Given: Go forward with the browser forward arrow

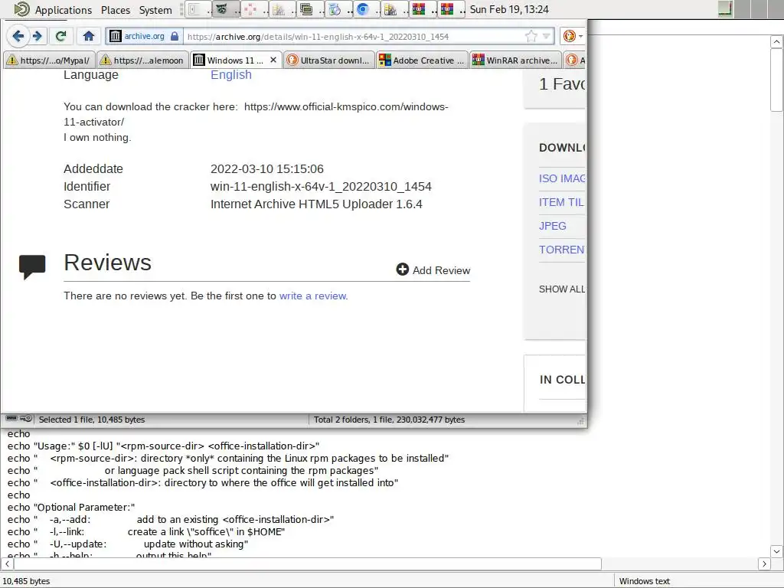Looking at the screenshot, I should tap(37, 36).
